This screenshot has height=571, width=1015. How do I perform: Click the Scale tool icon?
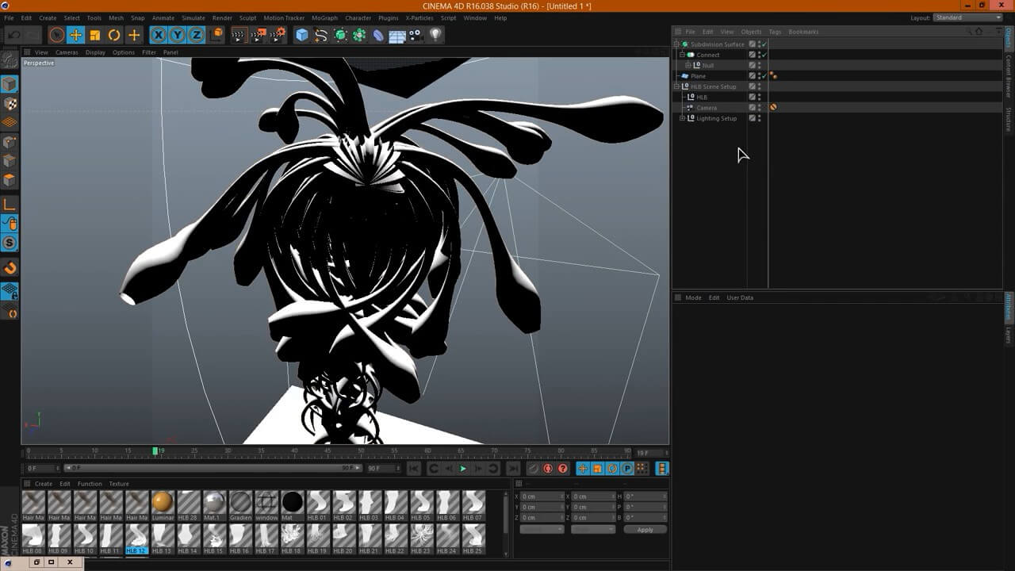coord(95,35)
